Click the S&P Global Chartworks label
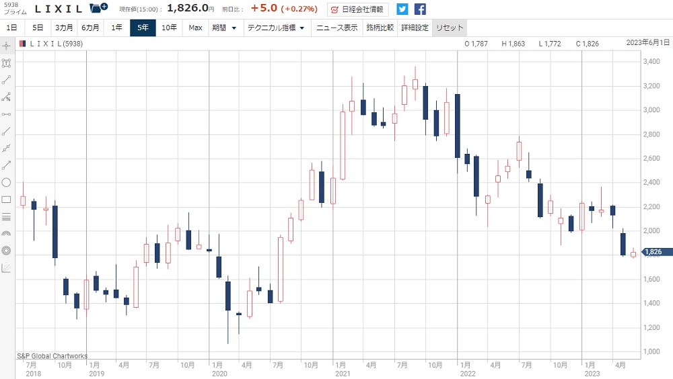The image size is (673, 379). 52,356
